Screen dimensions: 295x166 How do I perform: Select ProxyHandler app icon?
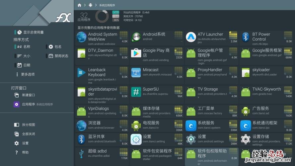point(191,73)
